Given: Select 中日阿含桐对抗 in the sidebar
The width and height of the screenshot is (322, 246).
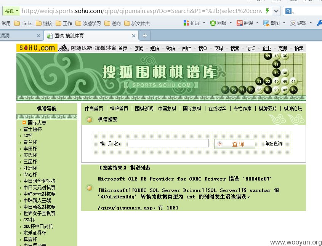Looking at the screenshot, I should coord(39,181).
